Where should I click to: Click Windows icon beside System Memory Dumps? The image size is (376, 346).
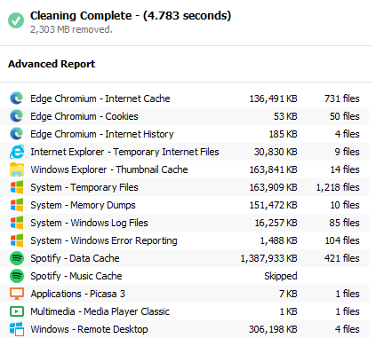17,205
